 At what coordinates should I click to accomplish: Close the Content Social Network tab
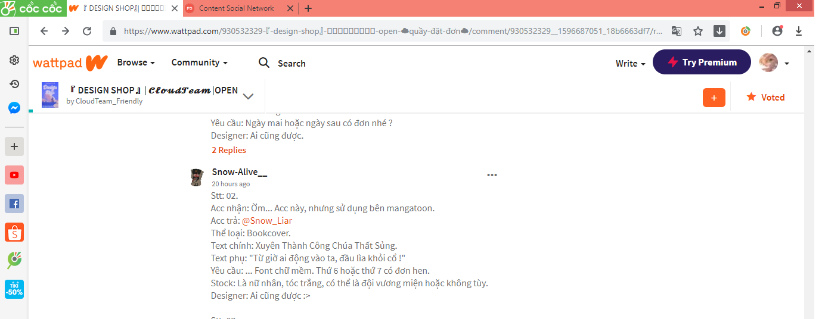tap(290, 8)
